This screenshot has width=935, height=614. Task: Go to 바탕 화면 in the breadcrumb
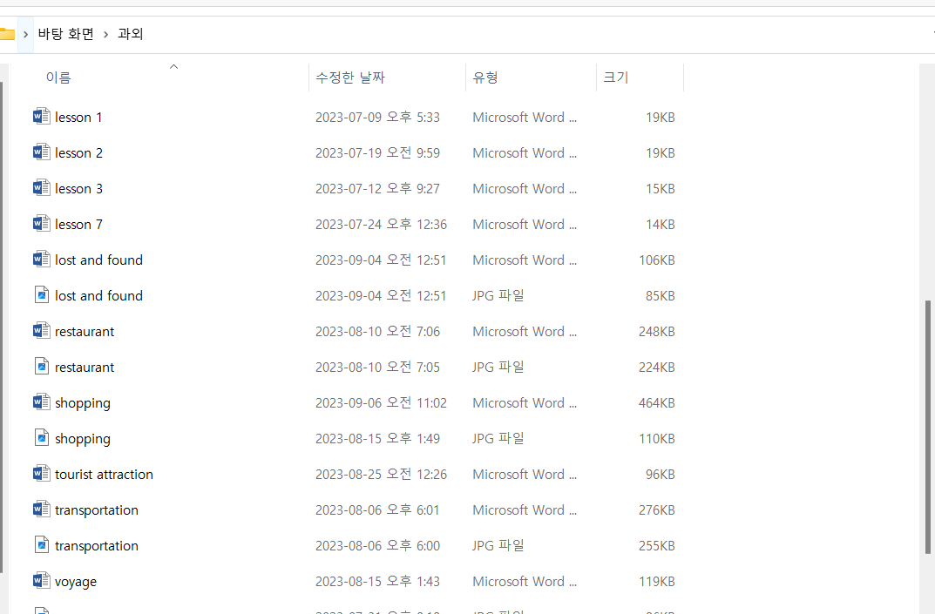(x=65, y=34)
